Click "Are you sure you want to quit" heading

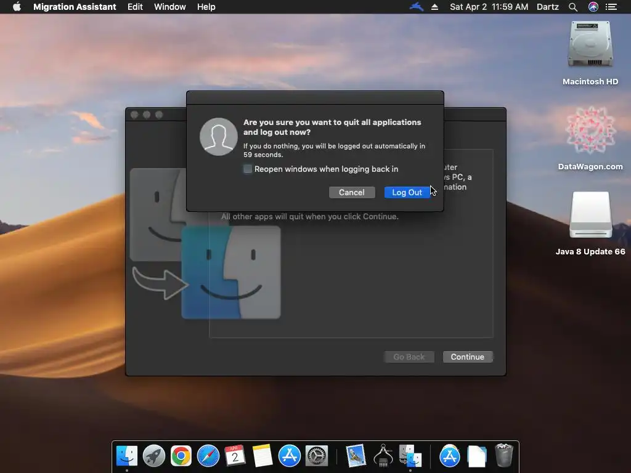click(x=332, y=127)
